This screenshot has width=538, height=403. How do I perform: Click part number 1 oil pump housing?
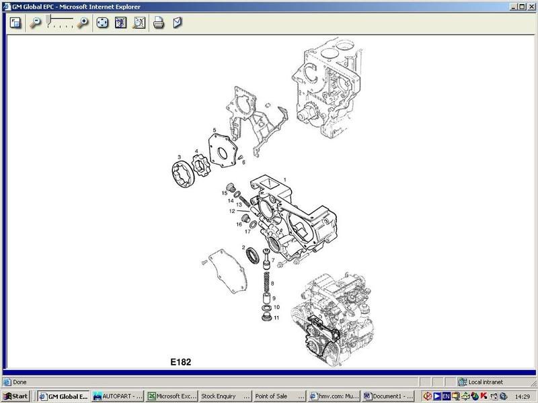pyautogui.click(x=285, y=179)
